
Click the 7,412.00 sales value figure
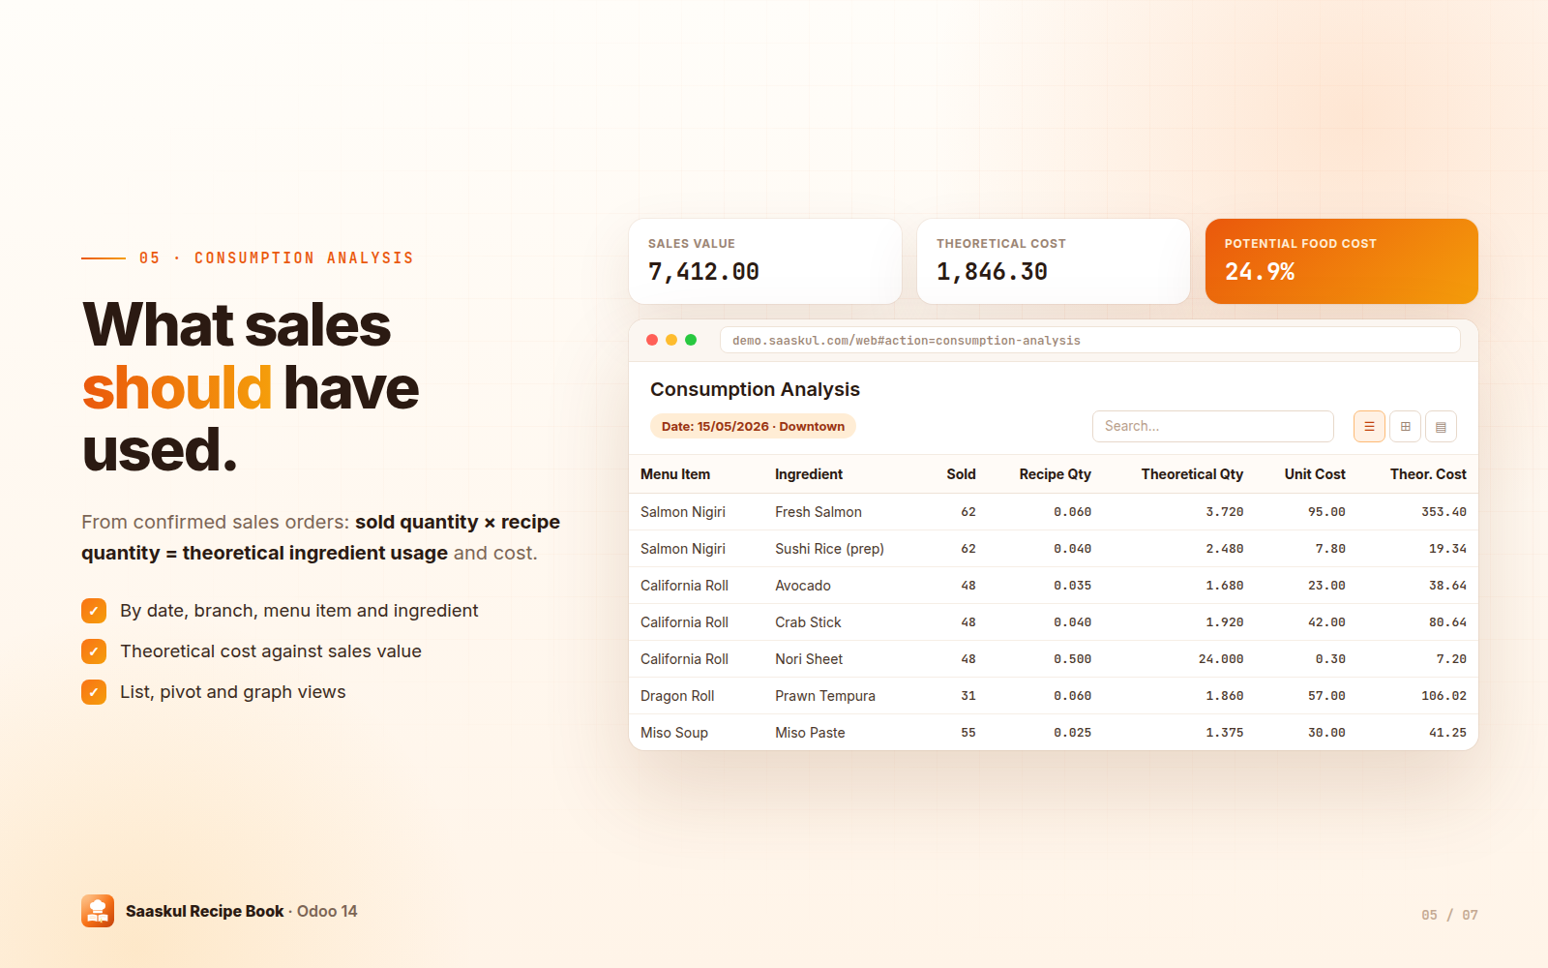(703, 272)
